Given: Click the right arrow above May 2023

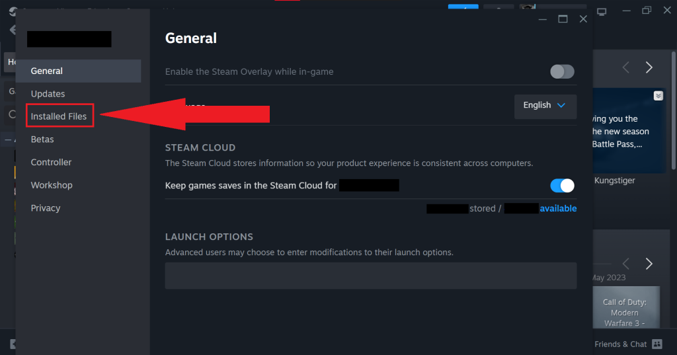Looking at the screenshot, I should 649,264.
